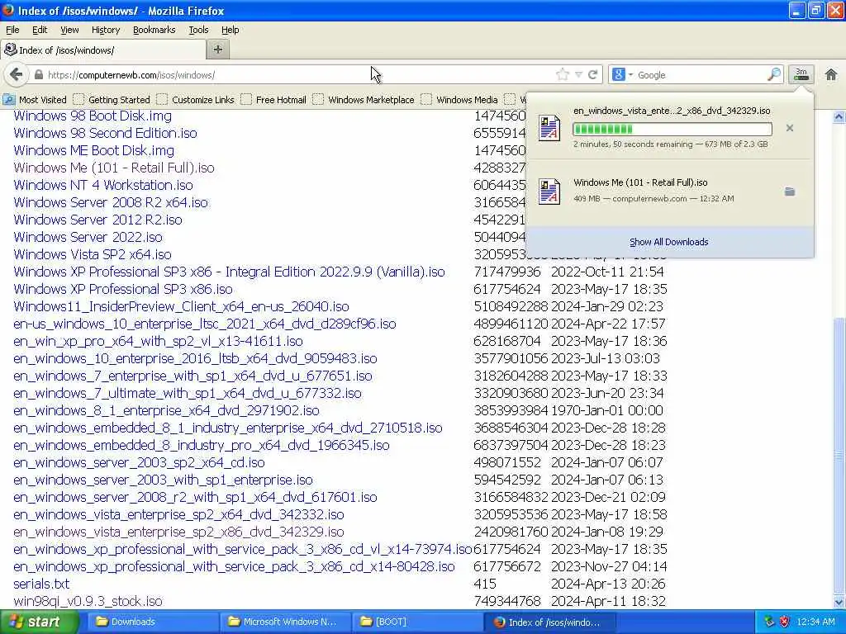Open the serials.txt file link
This screenshot has height=634, width=846.
(41, 584)
